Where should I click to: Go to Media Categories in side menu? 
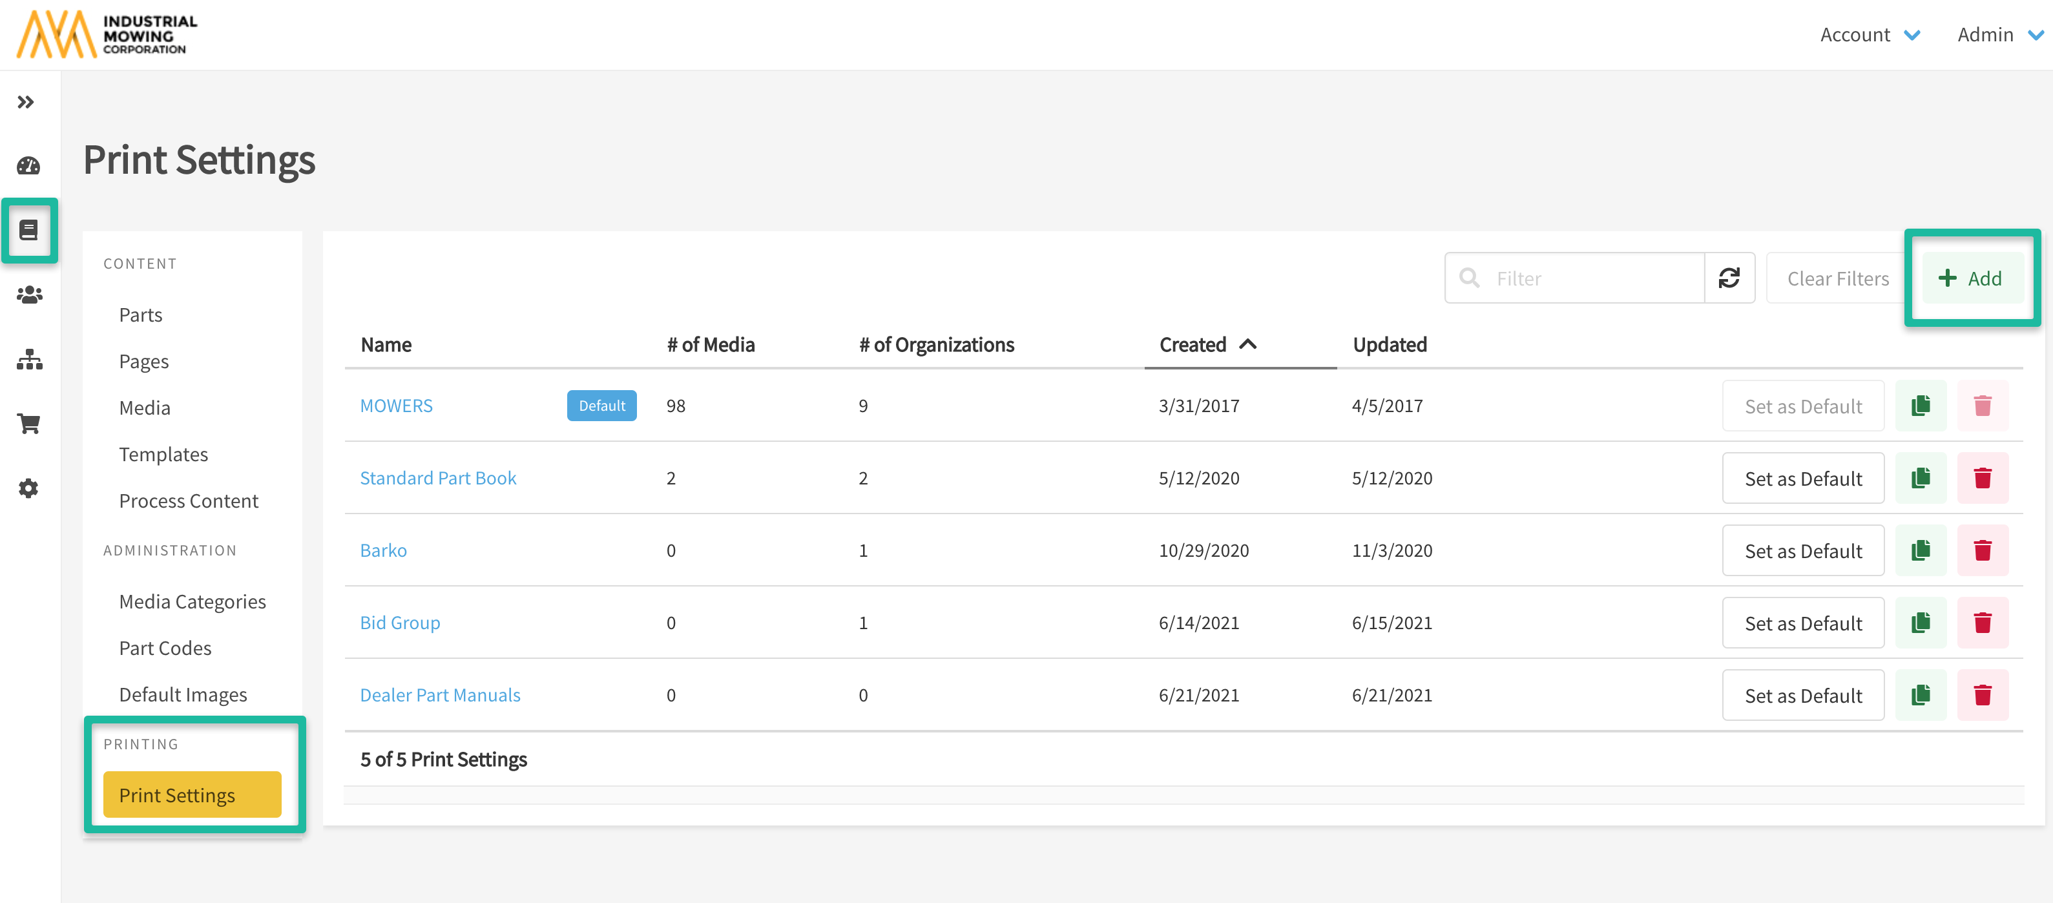[192, 602]
